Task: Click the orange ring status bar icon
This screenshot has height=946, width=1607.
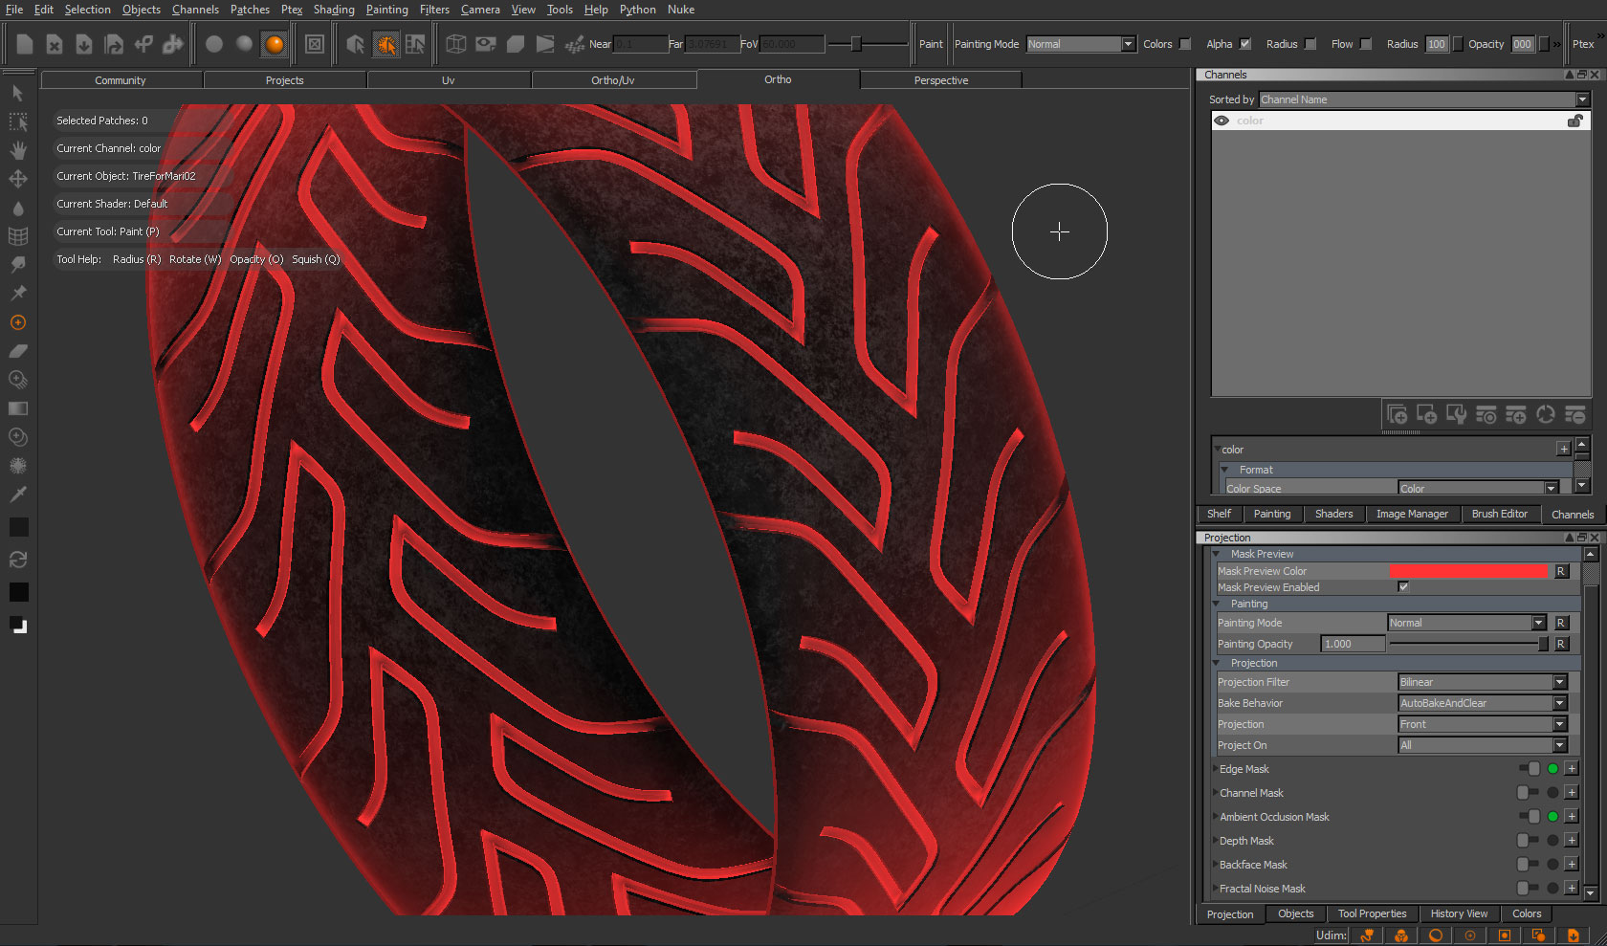Action: pyautogui.click(x=1436, y=935)
